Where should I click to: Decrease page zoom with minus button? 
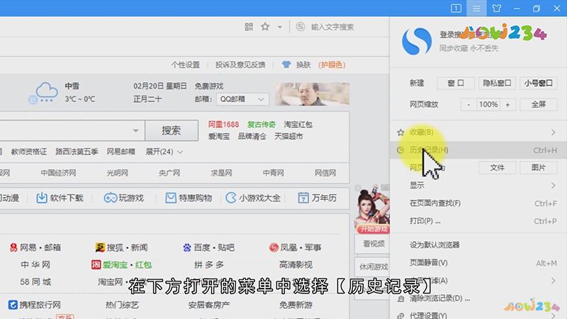(468, 104)
